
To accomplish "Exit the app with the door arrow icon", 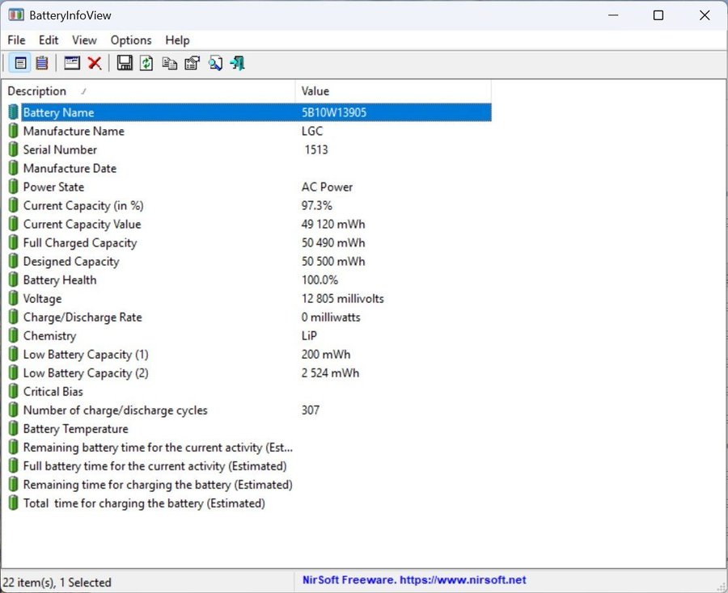I will (x=237, y=63).
